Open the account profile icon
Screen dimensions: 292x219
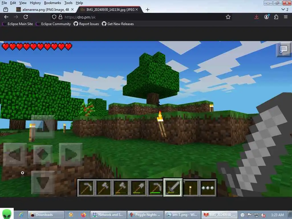[x=267, y=17]
